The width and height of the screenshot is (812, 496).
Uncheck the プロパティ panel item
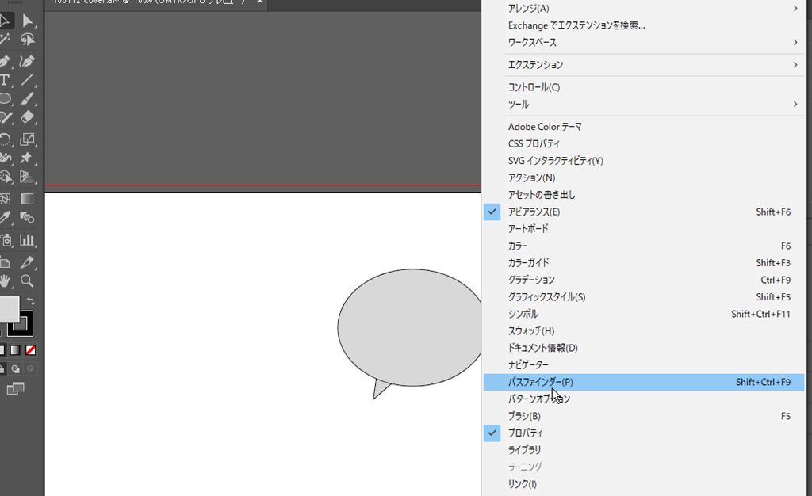pyautogui.click(x=525, y=433)
